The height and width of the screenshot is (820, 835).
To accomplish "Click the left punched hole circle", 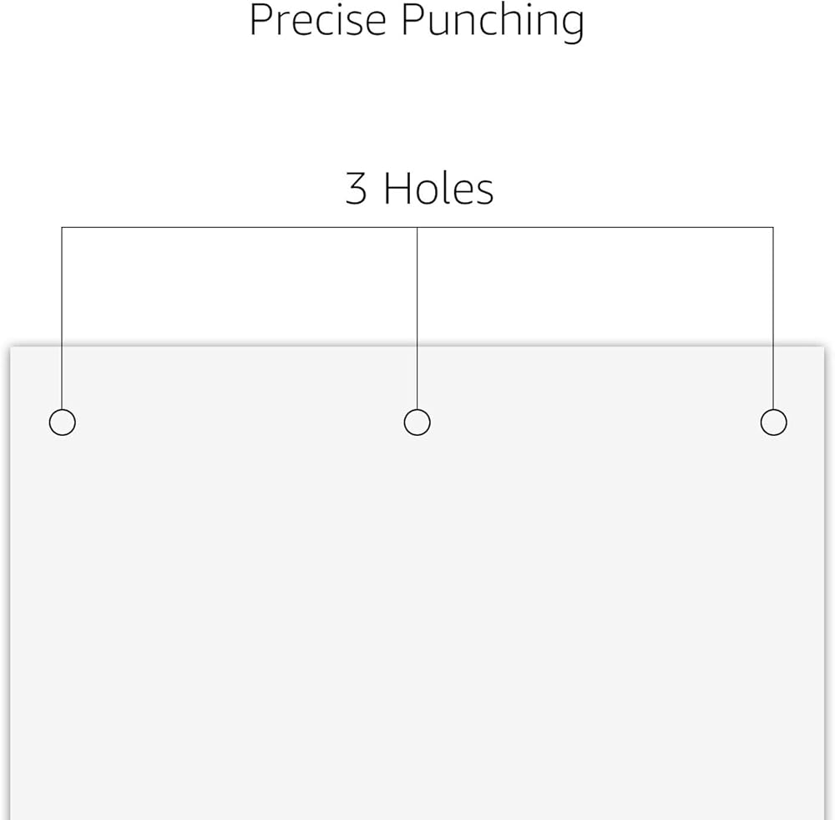I will tap(63, 423).
